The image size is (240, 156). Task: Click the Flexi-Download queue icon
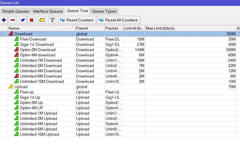pos(16,39)
